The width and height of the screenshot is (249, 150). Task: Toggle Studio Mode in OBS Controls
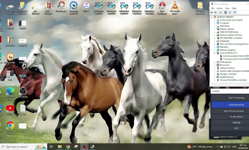click(x=236, y=116)
